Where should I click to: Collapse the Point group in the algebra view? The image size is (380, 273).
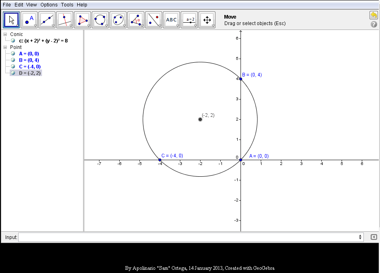tap(4, 47)
